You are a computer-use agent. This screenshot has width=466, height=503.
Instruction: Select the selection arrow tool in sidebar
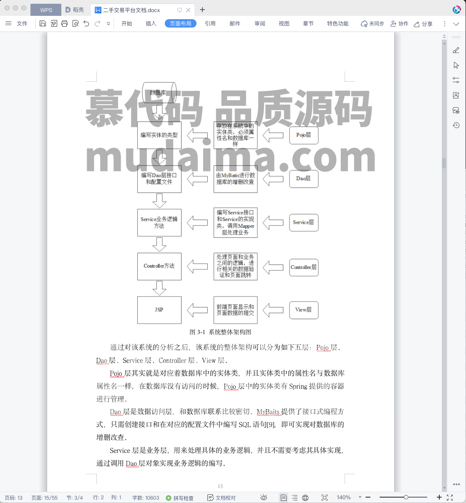coord(456,65)
